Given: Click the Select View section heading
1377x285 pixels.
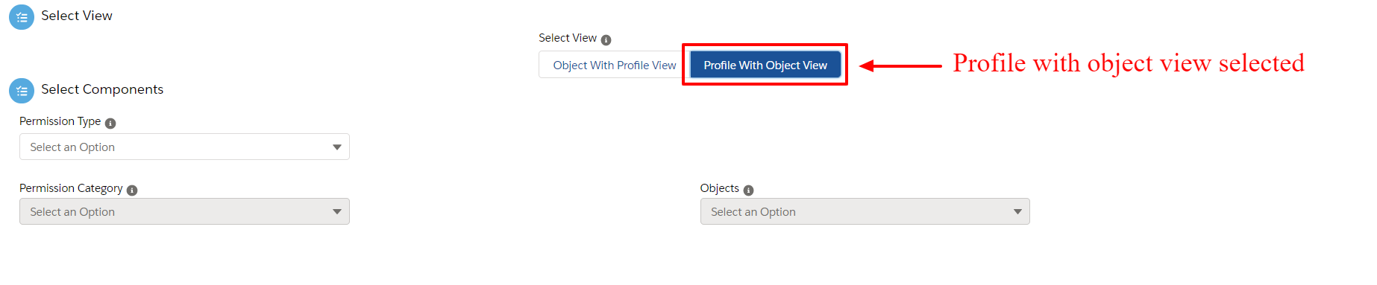Looking at the screenshot, I should (x=77, y=16).
